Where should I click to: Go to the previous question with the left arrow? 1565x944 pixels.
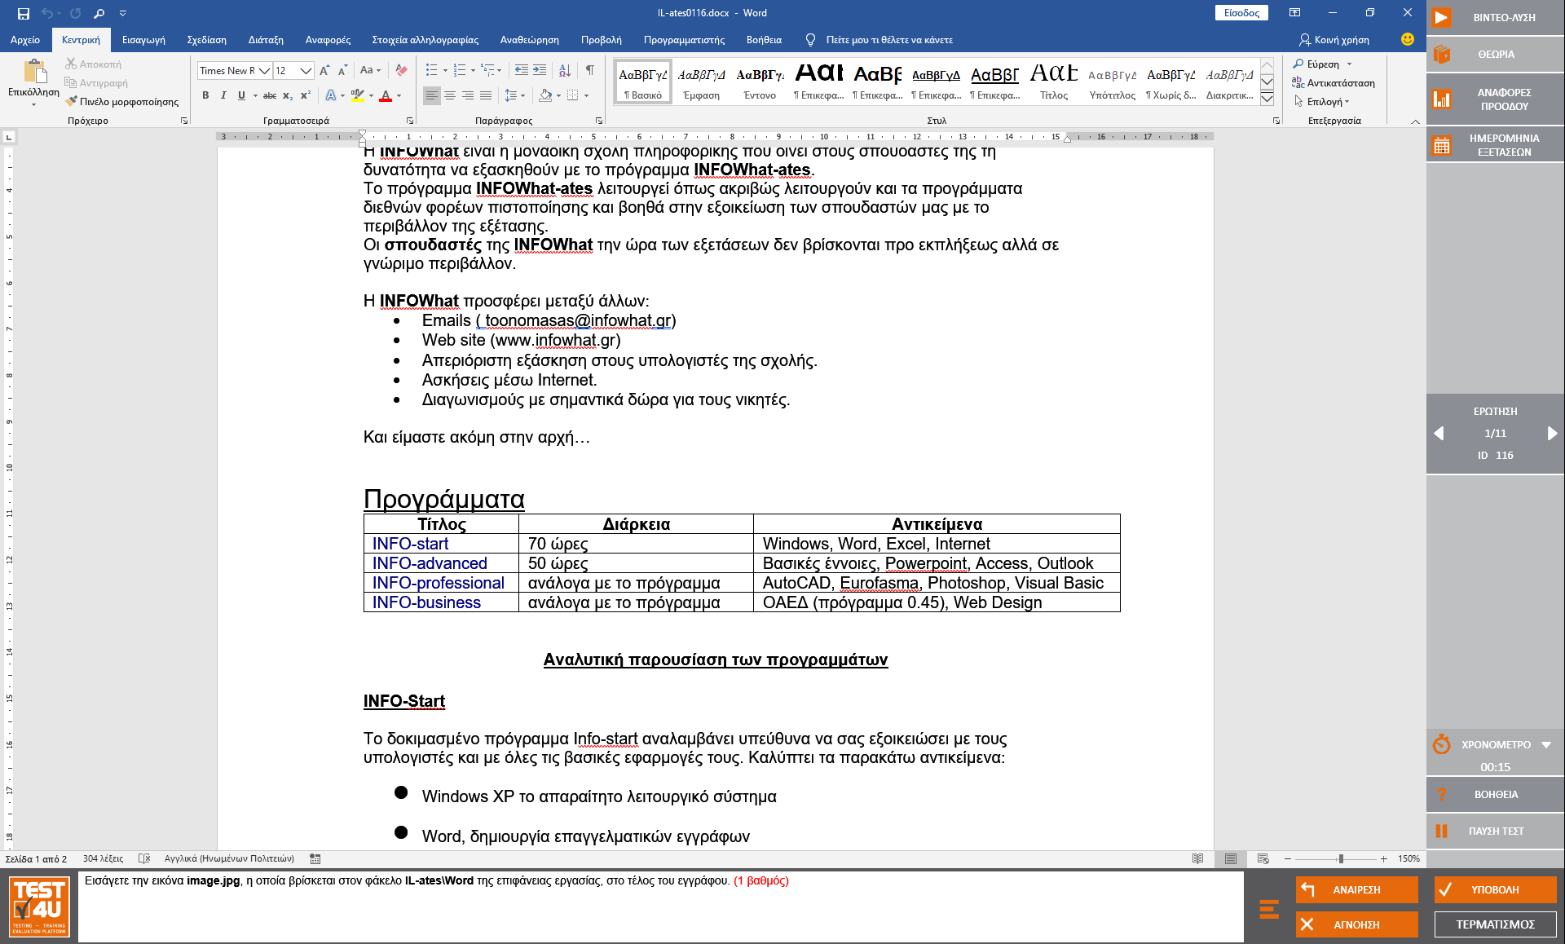pyautogui.click(x=1439, y=434)
